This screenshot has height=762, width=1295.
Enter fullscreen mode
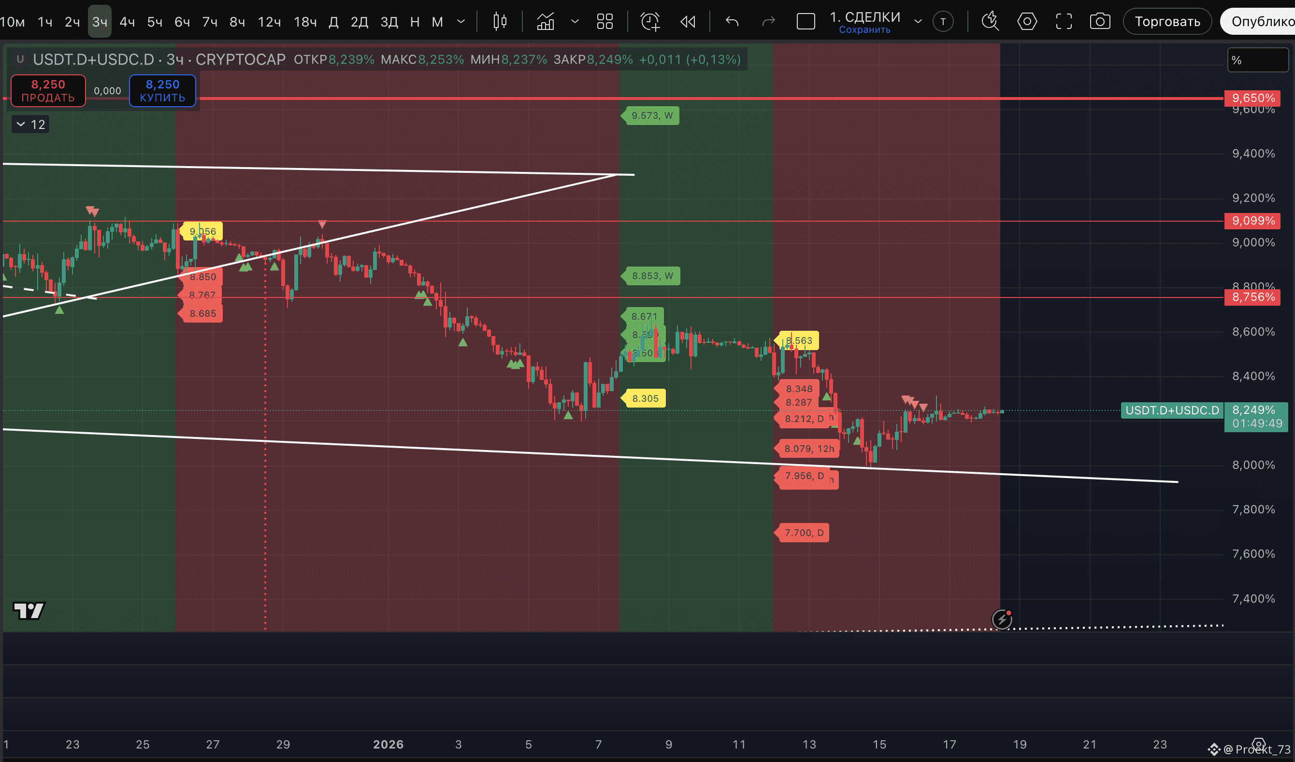[x=1064, y=22]
